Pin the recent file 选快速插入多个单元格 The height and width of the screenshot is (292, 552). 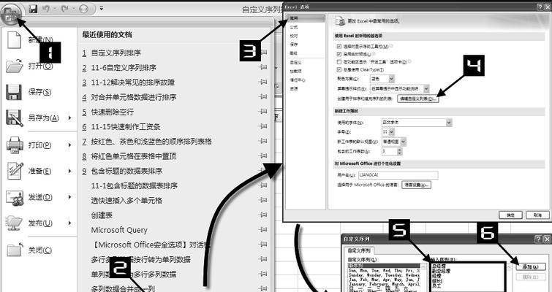(x=263, y=200)
